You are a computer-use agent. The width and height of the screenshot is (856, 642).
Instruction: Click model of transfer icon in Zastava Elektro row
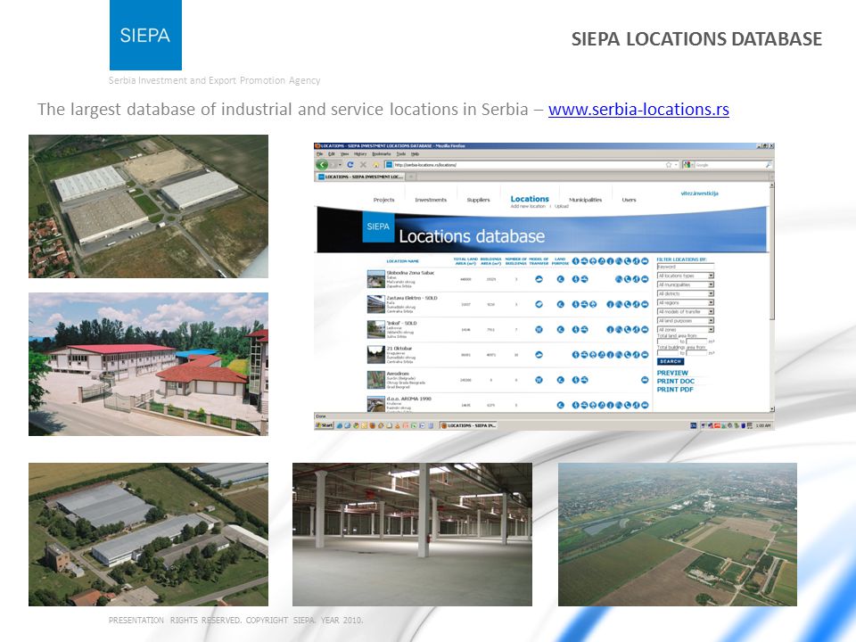pyautogui.click(x=539, y=304)
